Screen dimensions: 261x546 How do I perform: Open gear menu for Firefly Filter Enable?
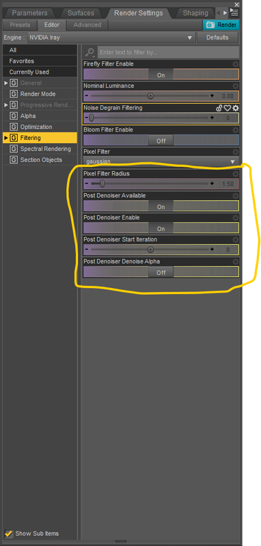[236, 64]
